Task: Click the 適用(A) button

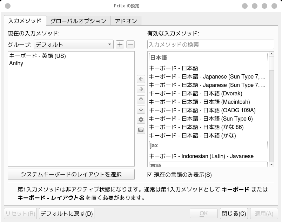Action: coord(264,214)
